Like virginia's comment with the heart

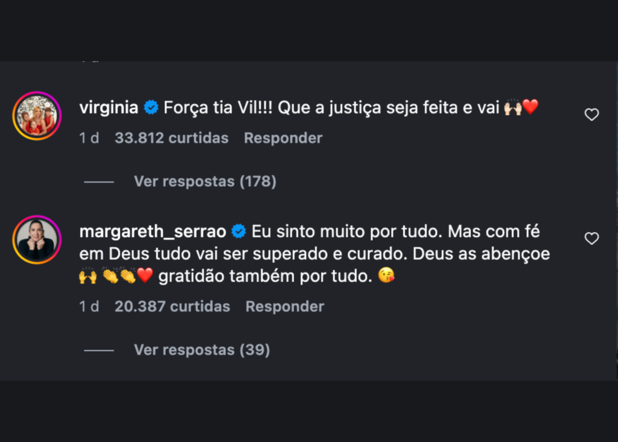[x=591, y=115]
